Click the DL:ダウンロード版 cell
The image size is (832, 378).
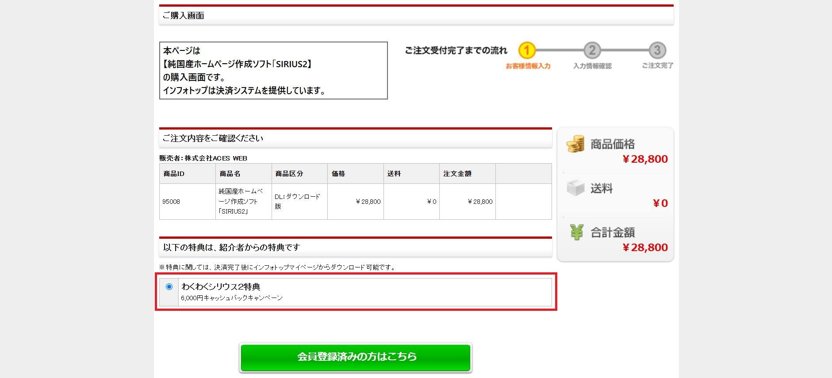coord(299,202)
